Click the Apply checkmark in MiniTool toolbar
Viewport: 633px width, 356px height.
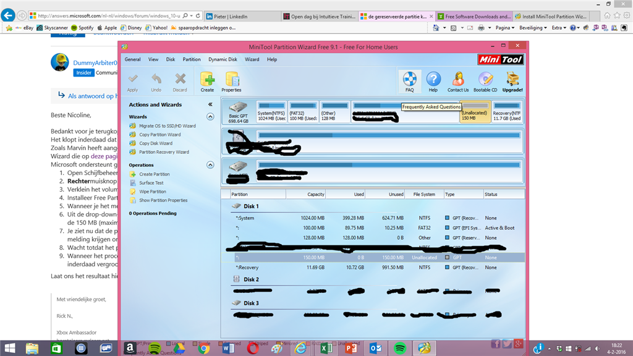(133, 82)
